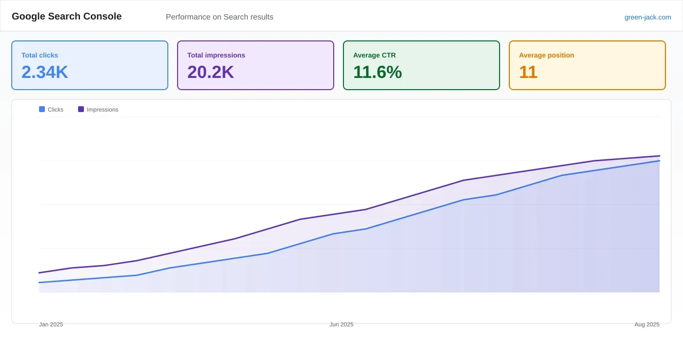
Task: Click the 20.2K total impressions value
Action: click(x=211, y=72)
